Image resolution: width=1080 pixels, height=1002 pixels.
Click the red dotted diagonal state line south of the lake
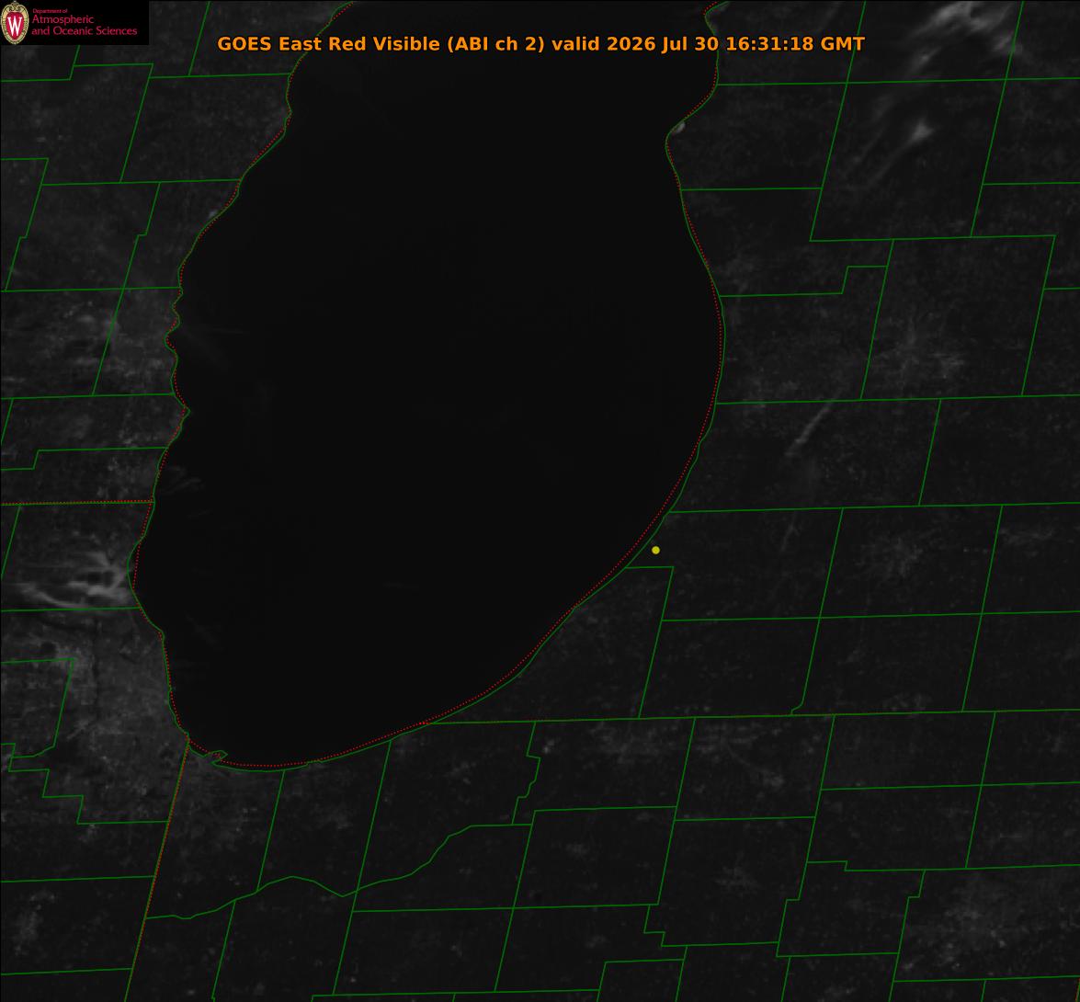click(158, 868)
